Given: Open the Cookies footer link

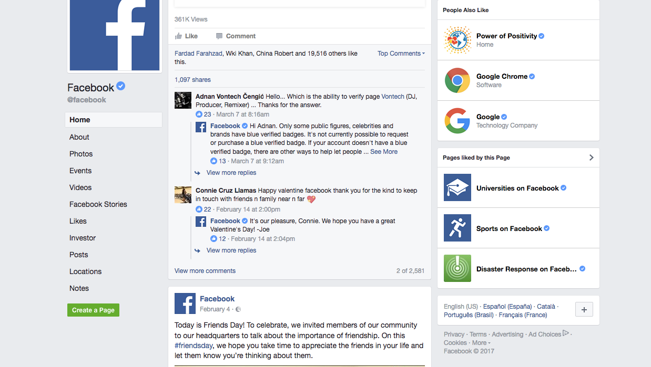Looking at the screenshot, I should (x=455, y=343).
